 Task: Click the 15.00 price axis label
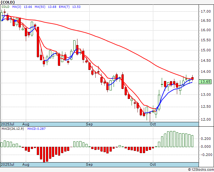(x=206, y=50)
